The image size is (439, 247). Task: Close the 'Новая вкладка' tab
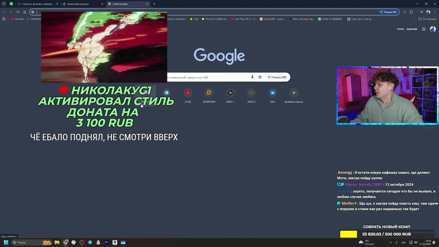(147, 4)
